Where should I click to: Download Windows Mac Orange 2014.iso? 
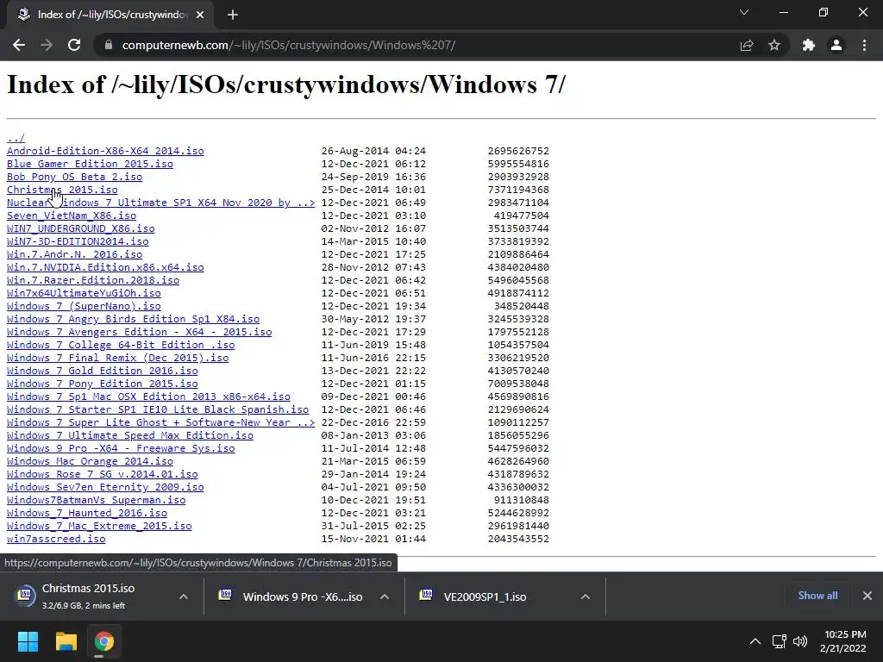click(x=90, y=462)
